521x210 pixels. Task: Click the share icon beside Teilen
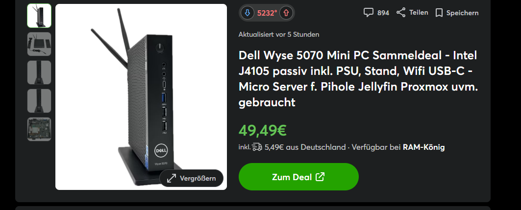click(x=401, y=13)
